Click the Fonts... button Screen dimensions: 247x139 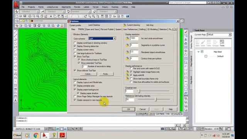[x=106, y=74]
